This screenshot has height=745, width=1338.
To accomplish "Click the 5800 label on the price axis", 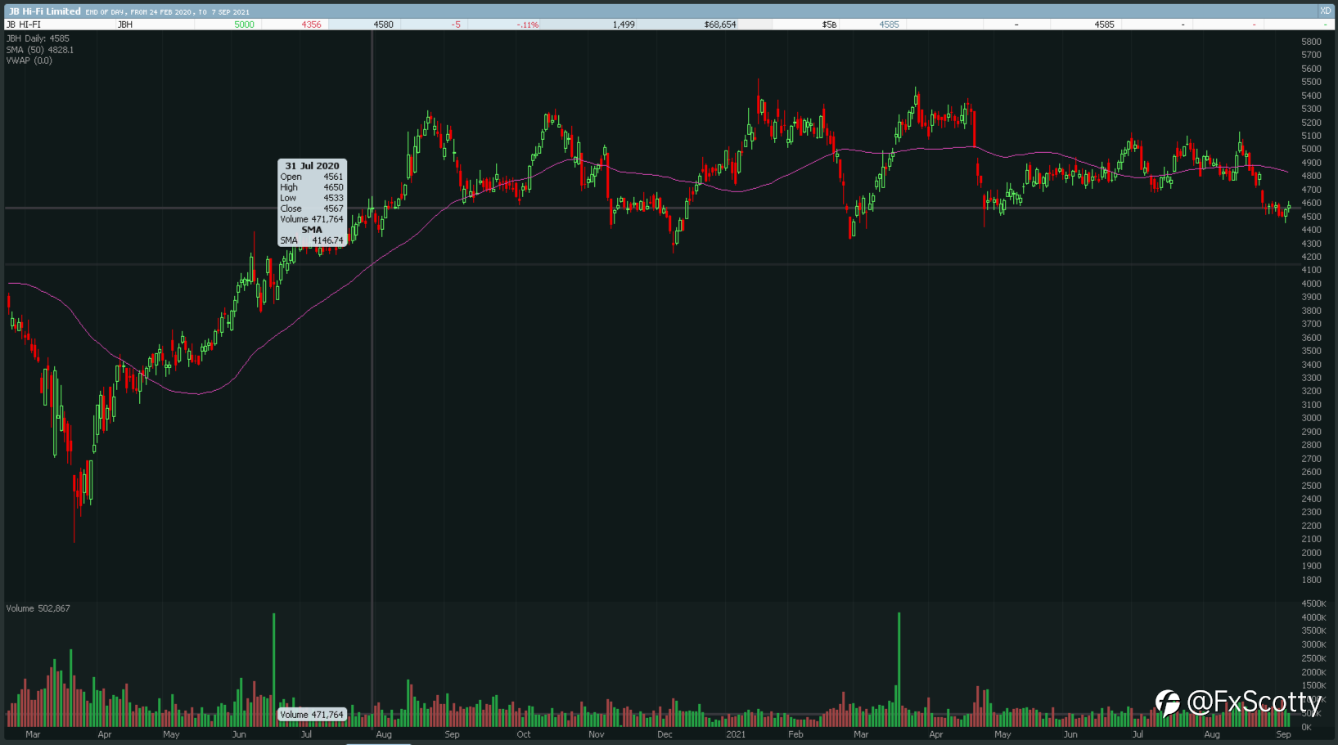I will [x=1311, y=42].
